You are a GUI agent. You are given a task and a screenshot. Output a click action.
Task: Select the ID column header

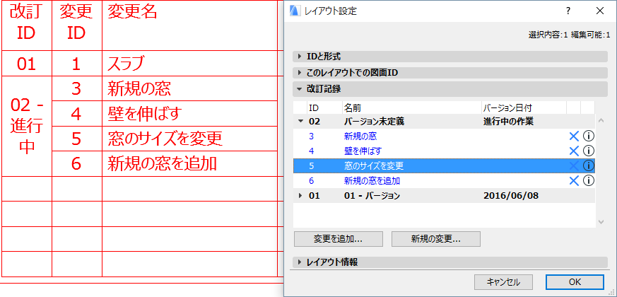pos(324,107)
